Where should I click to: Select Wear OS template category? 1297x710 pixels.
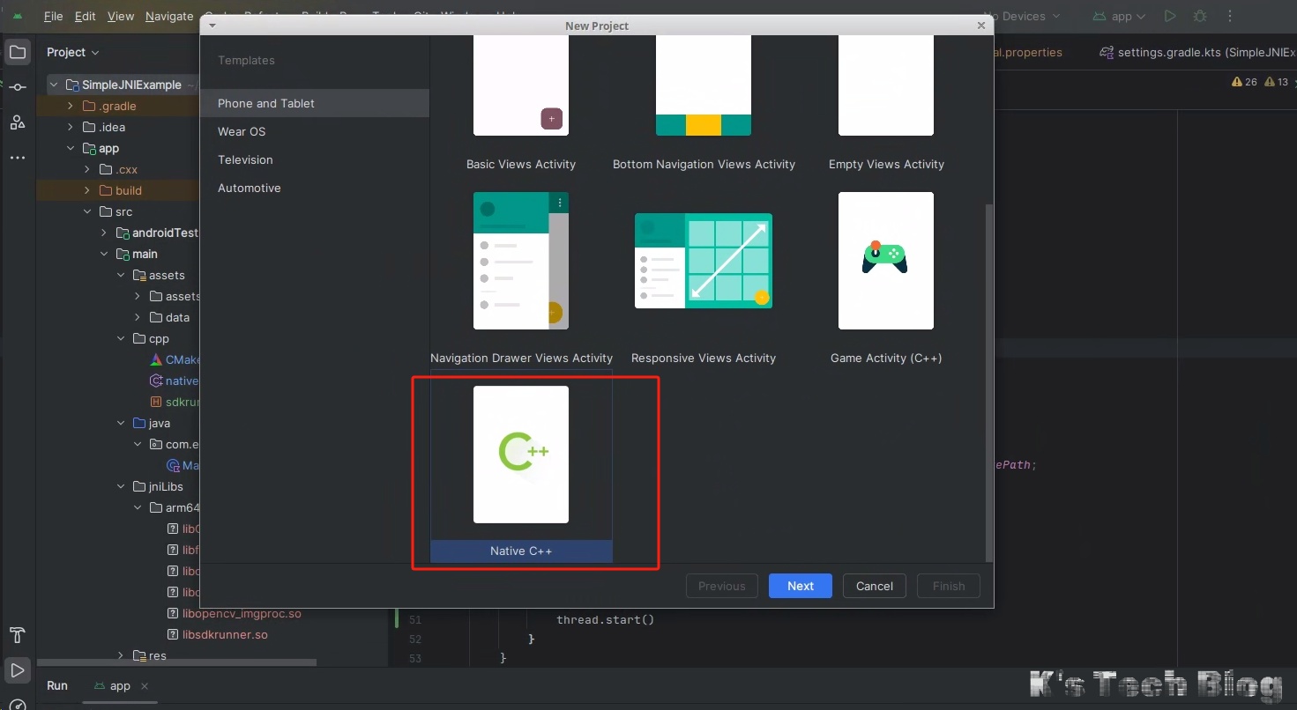click(x=242, y=131)
